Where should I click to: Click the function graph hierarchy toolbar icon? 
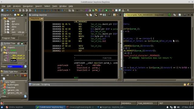[x=123, y=10]
